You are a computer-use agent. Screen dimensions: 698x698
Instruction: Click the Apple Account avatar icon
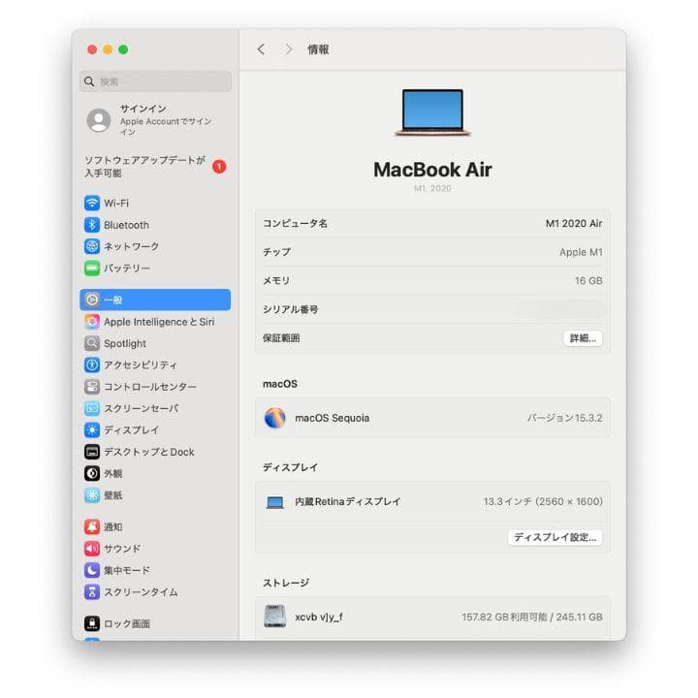(x=98, y=120)
